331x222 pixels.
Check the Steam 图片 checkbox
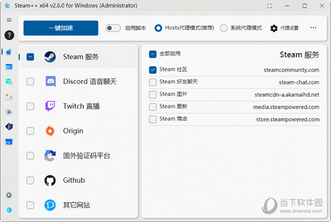tap(153, 94)
